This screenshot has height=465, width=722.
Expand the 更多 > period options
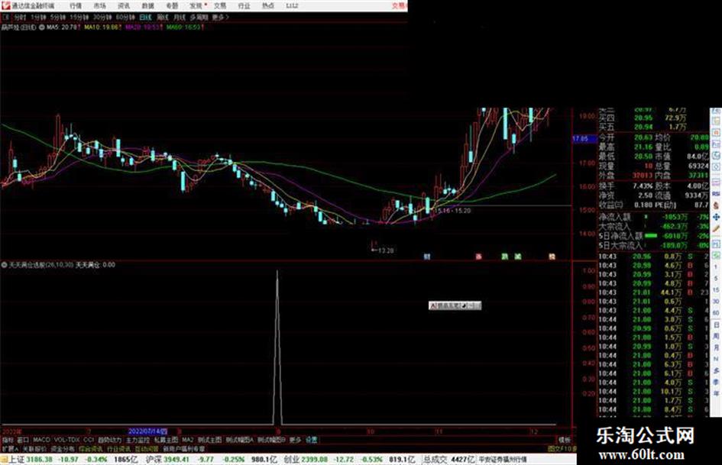point(221,18)
